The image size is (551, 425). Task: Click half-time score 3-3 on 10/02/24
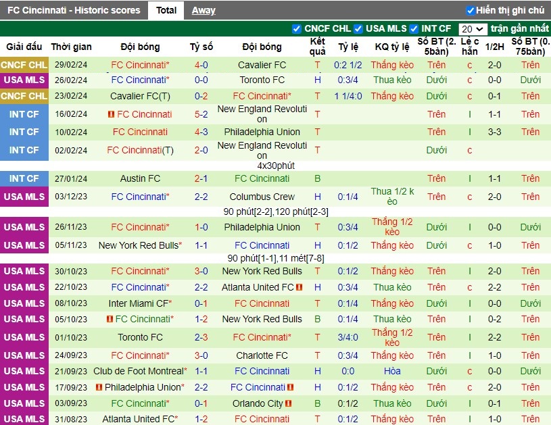tap(494, 132)
